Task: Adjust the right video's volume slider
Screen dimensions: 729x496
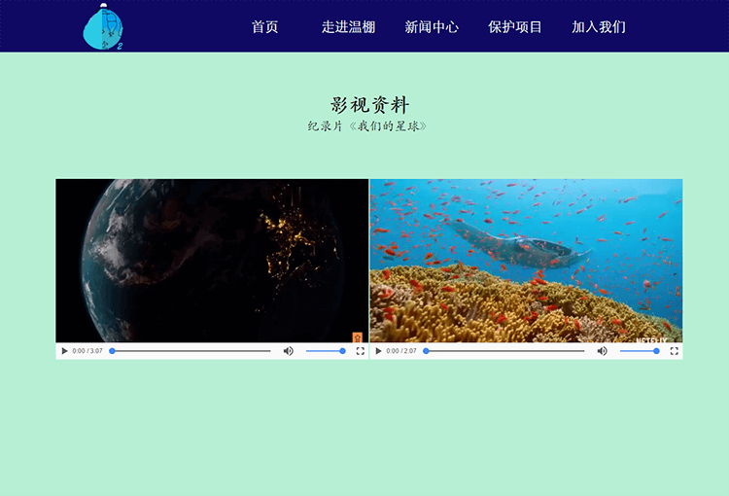Action: click(639, 351)
